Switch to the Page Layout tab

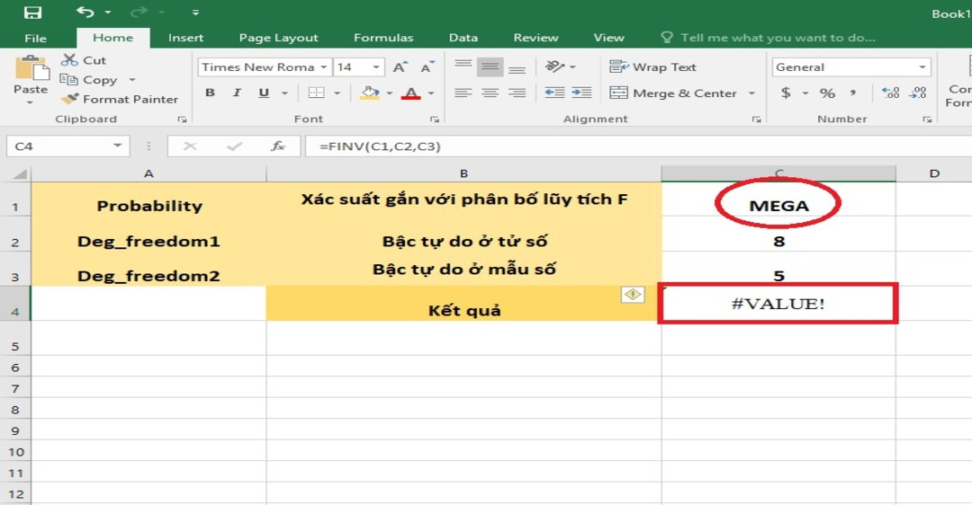(278, 38)
